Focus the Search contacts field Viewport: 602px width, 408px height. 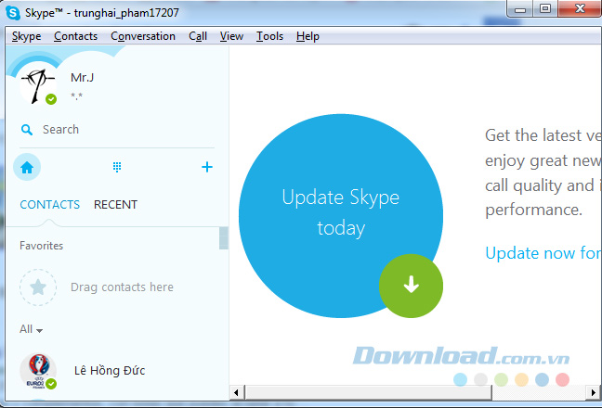tap(117, 130)
